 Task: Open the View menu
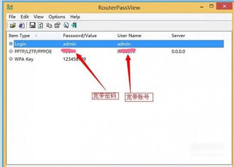pos(38,17)
